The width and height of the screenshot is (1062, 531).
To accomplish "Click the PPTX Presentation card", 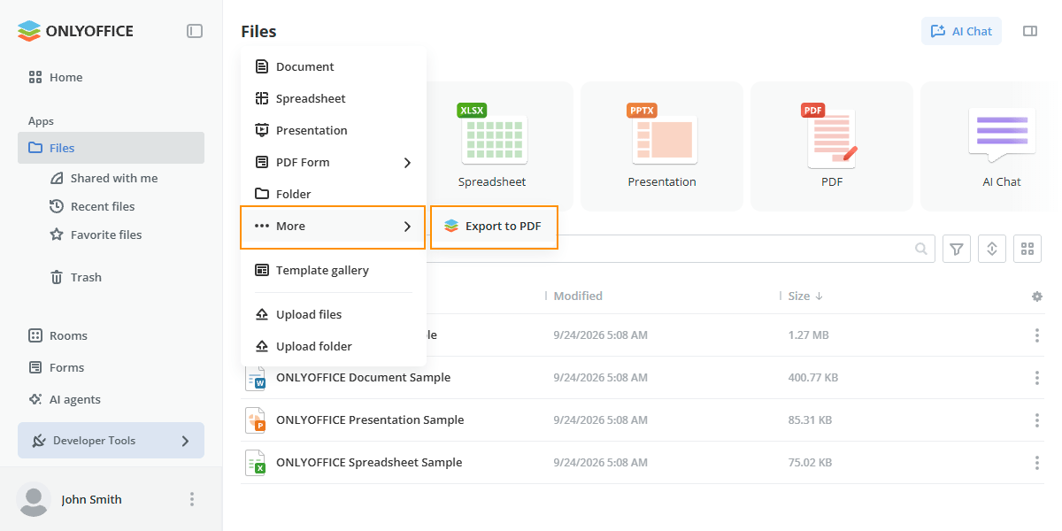I will (662, 146).
